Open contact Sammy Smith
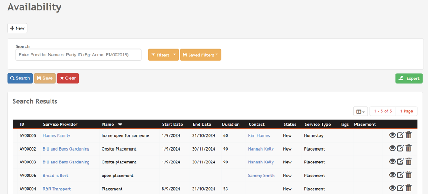428x194 pixels. pos(261,176)
